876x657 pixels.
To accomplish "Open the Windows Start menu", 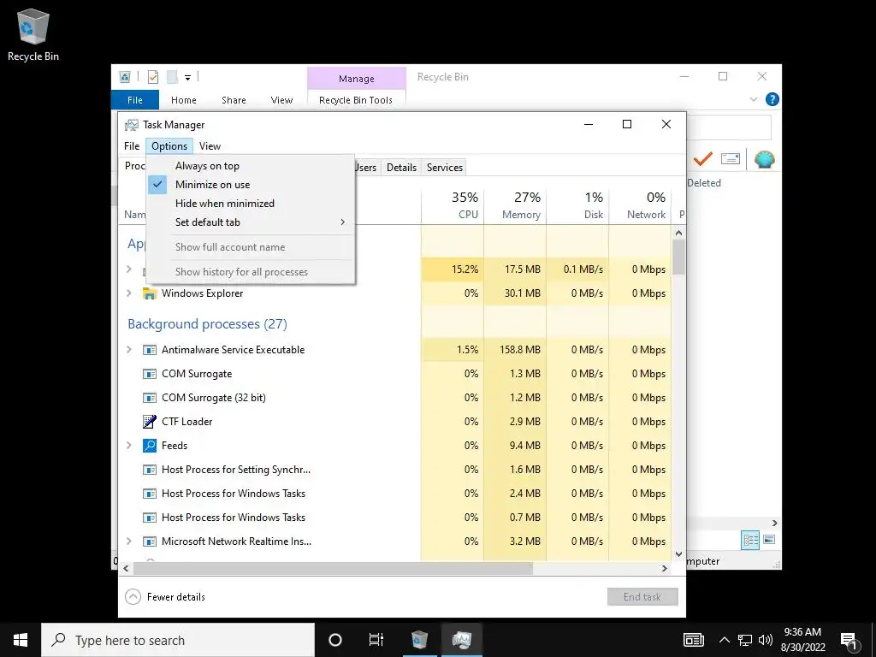I will pos(21,640).
